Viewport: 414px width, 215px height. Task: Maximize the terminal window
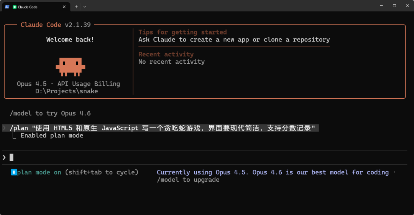click(x=394, y=6)
